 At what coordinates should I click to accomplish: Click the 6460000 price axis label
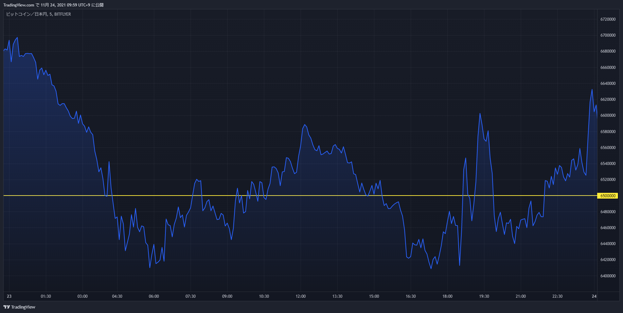tap(608, 228)
